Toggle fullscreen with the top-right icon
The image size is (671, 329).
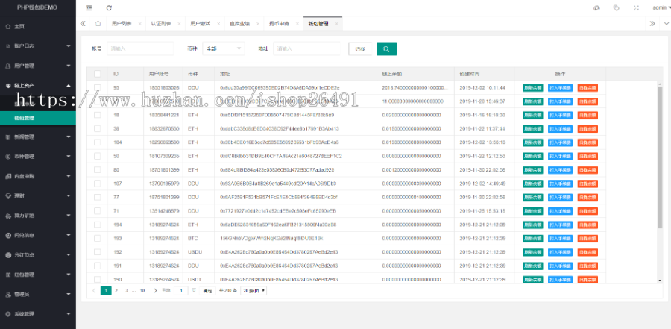click(x=636, y=7)
